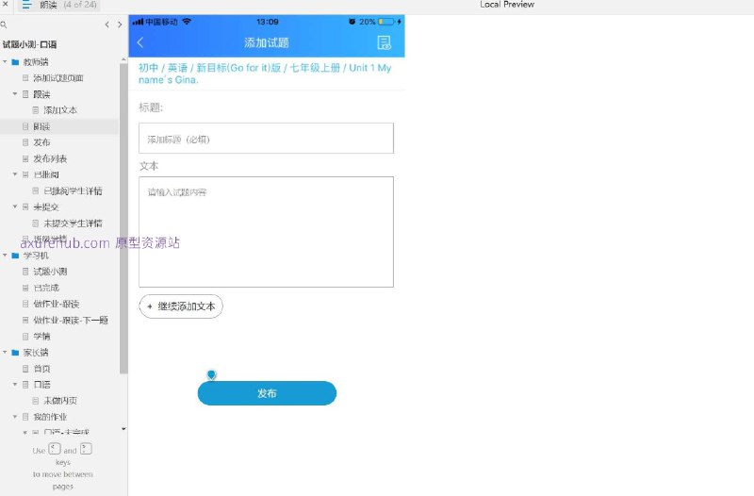Click the page icon beside 未提交学生详情
Image resolution: width=754 pixels, height=496 pixels.
coord(36,223)
